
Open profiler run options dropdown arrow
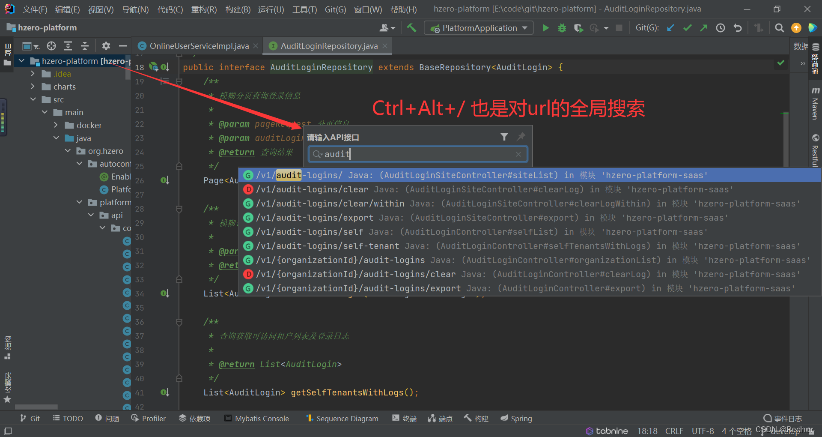pyautogui.click(x=606, y=28)
